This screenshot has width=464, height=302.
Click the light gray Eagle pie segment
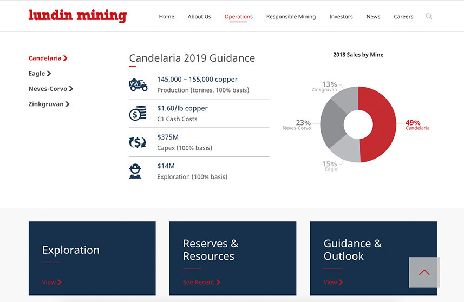coord(347,149)
